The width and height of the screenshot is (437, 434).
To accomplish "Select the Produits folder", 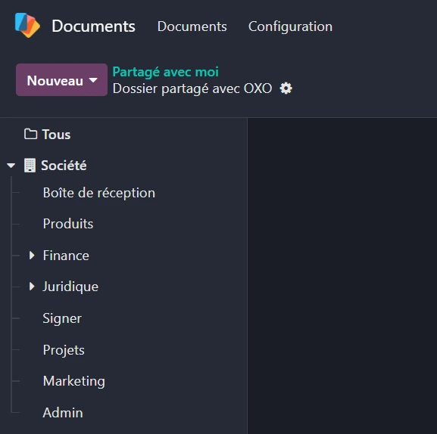I will pyautogui.click(x=68, y=224).
